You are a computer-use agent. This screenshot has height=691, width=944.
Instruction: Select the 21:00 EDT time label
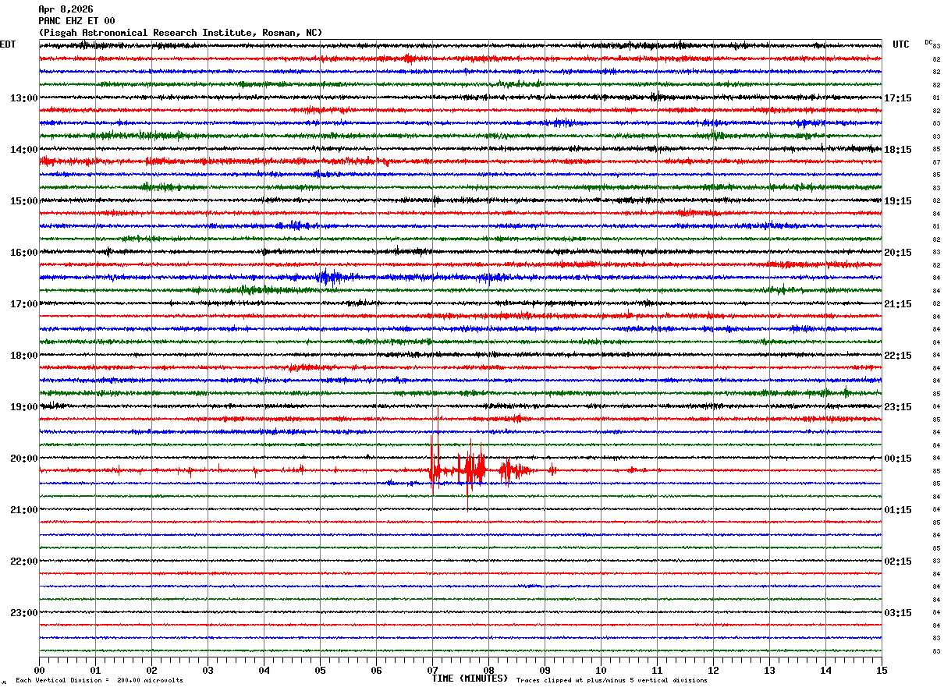point(24,510)
